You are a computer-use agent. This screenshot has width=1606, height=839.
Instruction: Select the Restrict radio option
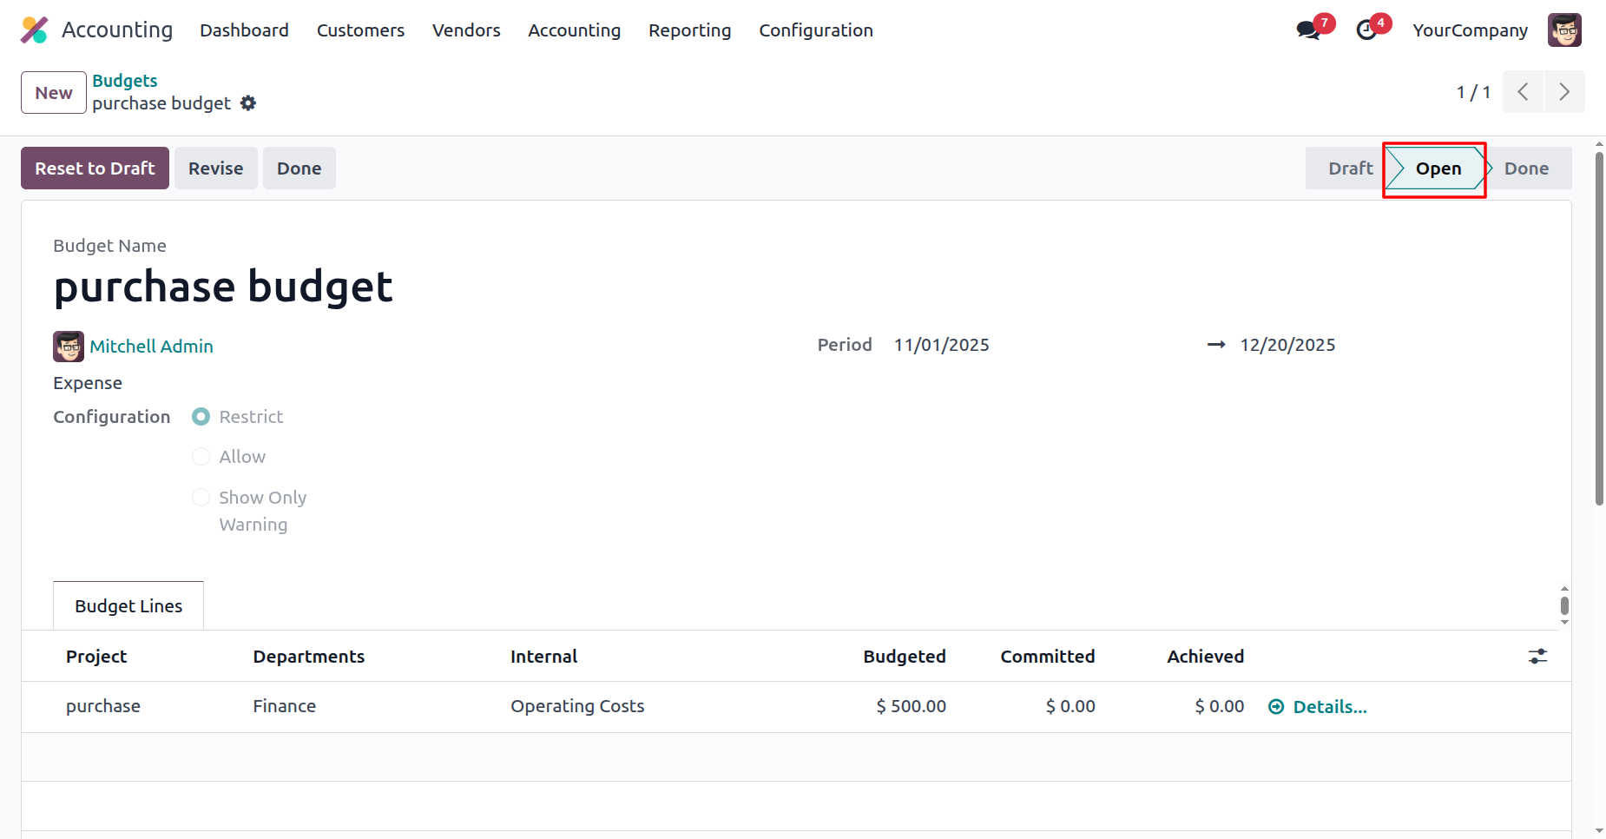point(201,417)
